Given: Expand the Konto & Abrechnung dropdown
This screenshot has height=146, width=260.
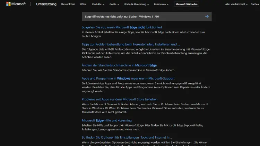Looking at the screenshot, I should (x=137, y=4).
